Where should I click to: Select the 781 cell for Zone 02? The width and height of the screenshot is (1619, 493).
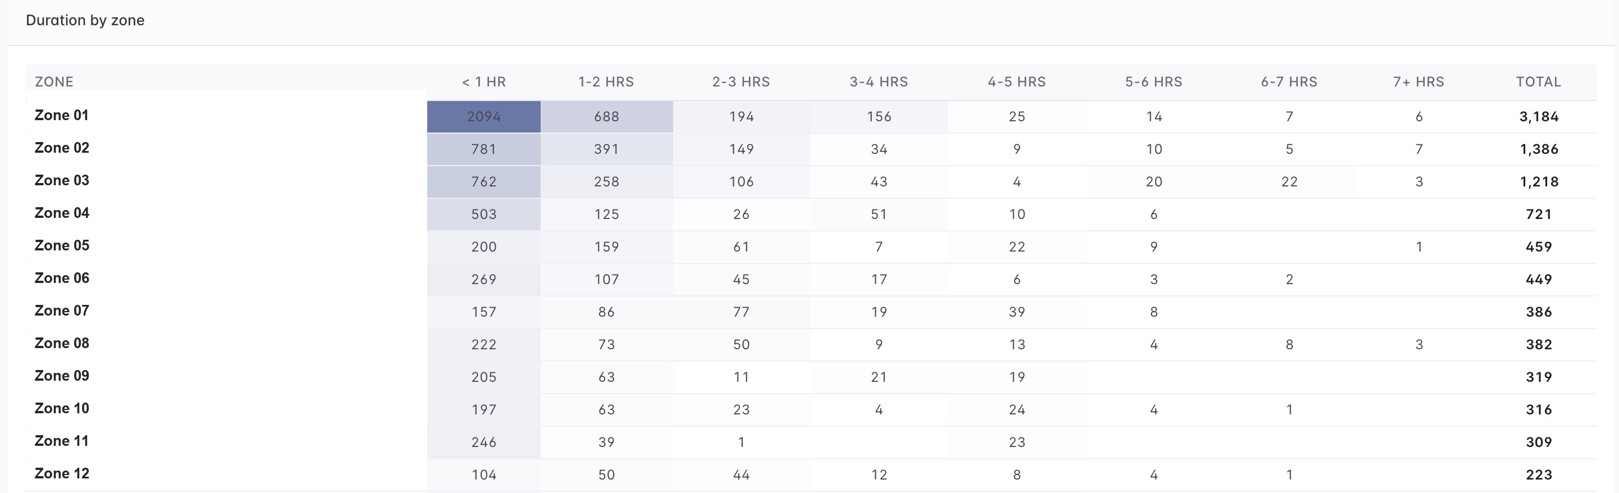pyautogui.click(x=484, y=149)
